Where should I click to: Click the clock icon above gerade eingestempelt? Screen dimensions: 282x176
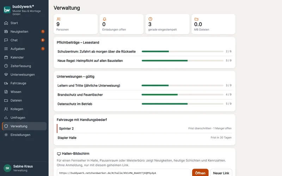[x=151, y=19]
